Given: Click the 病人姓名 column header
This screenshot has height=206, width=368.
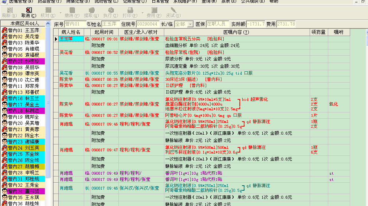Looking at the screenshot, I should pos(71,32).
